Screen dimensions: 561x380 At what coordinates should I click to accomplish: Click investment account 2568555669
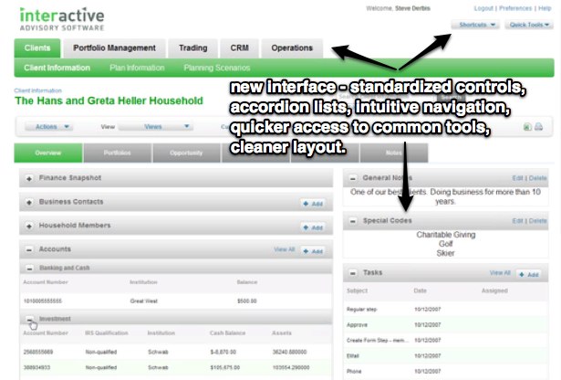point(38,352)
